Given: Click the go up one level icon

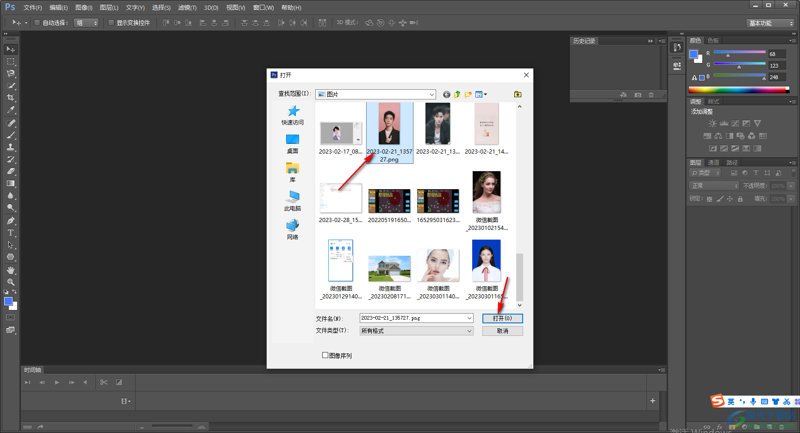Looking at the screenshot, I should [x=457, y=94].
